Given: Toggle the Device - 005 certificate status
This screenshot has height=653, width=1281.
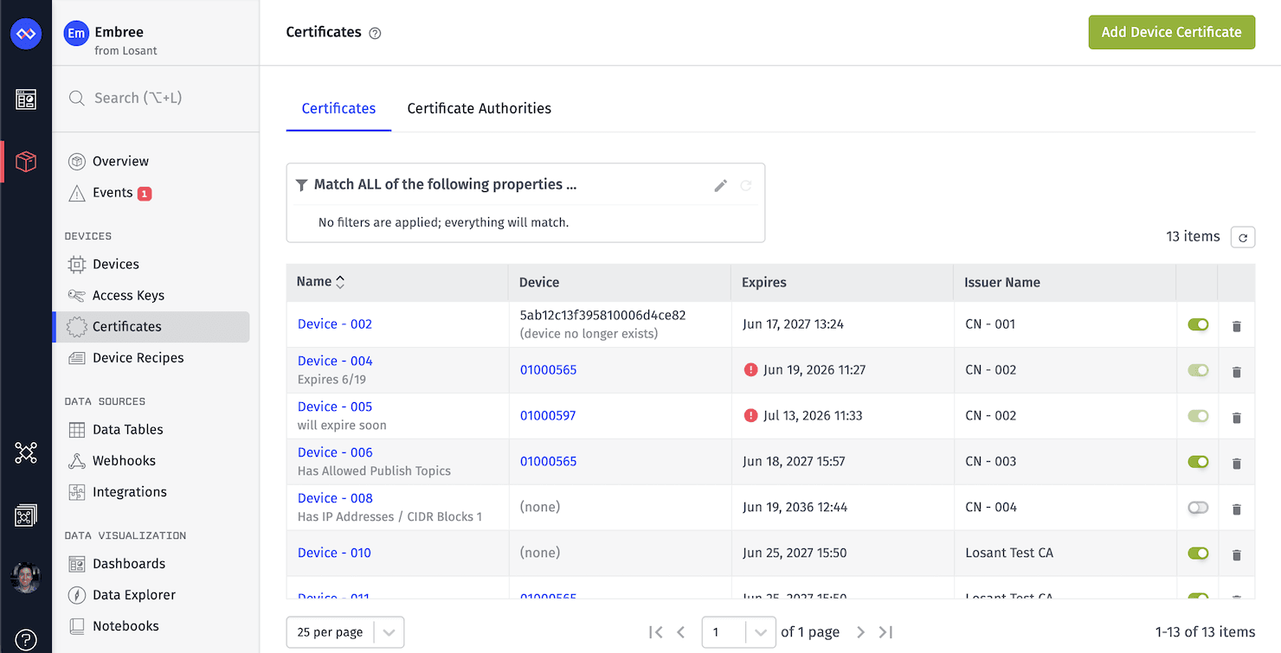Looking at the screenshot, I should click(1198, 416).
